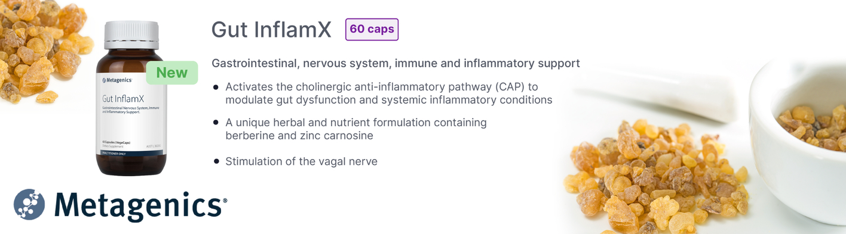The width and height of the screenshot is (846, 234).
Task: Click the white bottle cap
Action: (x=131, y=35)
